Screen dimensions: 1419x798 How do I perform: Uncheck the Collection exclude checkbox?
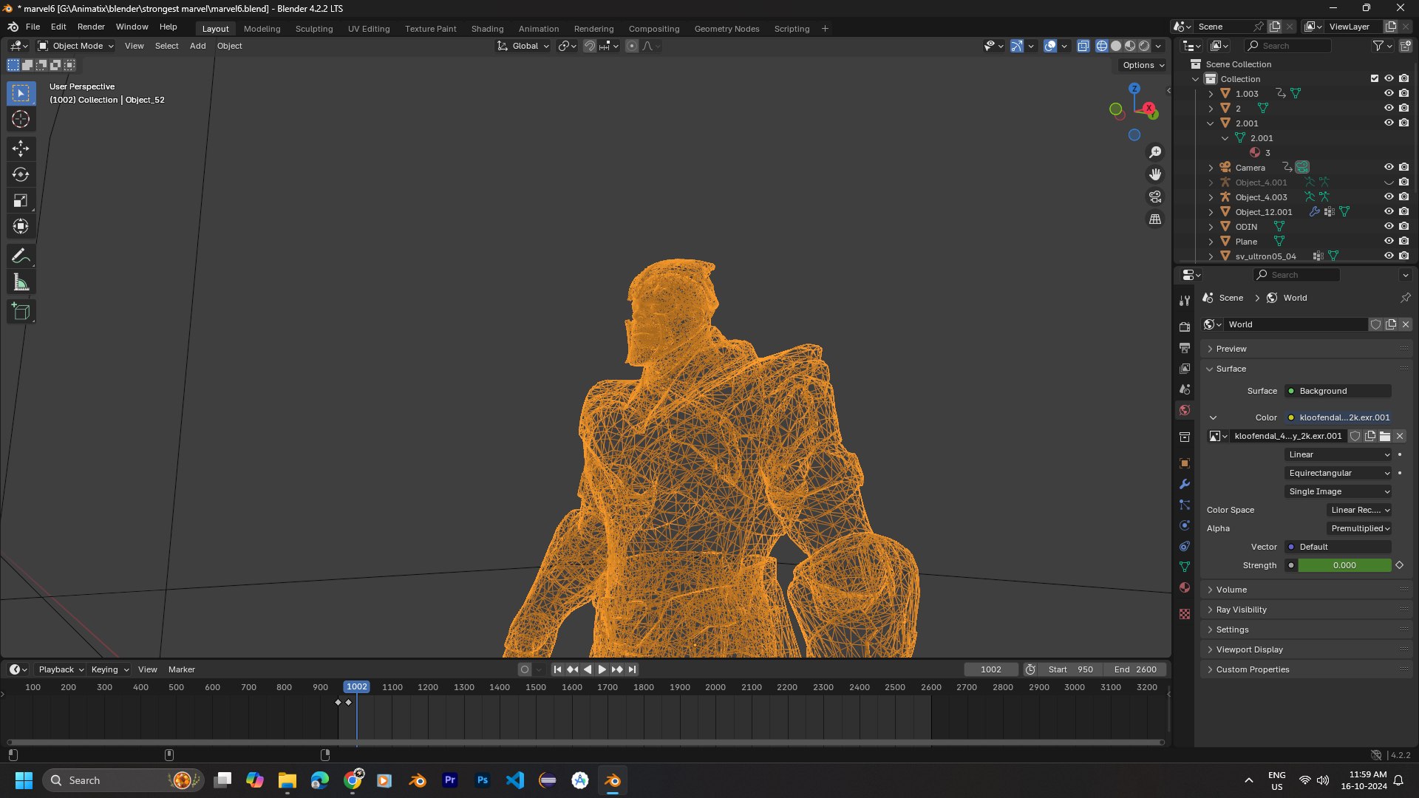coord(1375,78)
